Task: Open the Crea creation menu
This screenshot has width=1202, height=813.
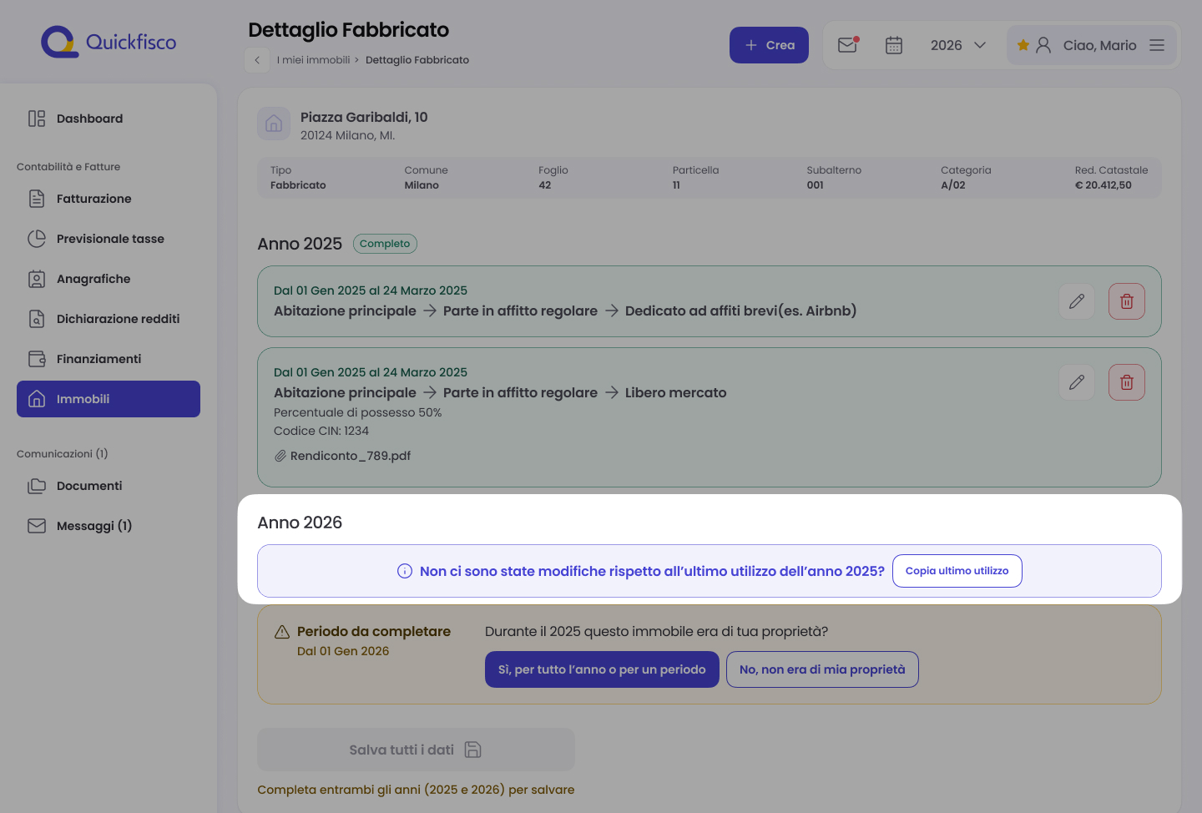Action: click(x=769, y=45)
